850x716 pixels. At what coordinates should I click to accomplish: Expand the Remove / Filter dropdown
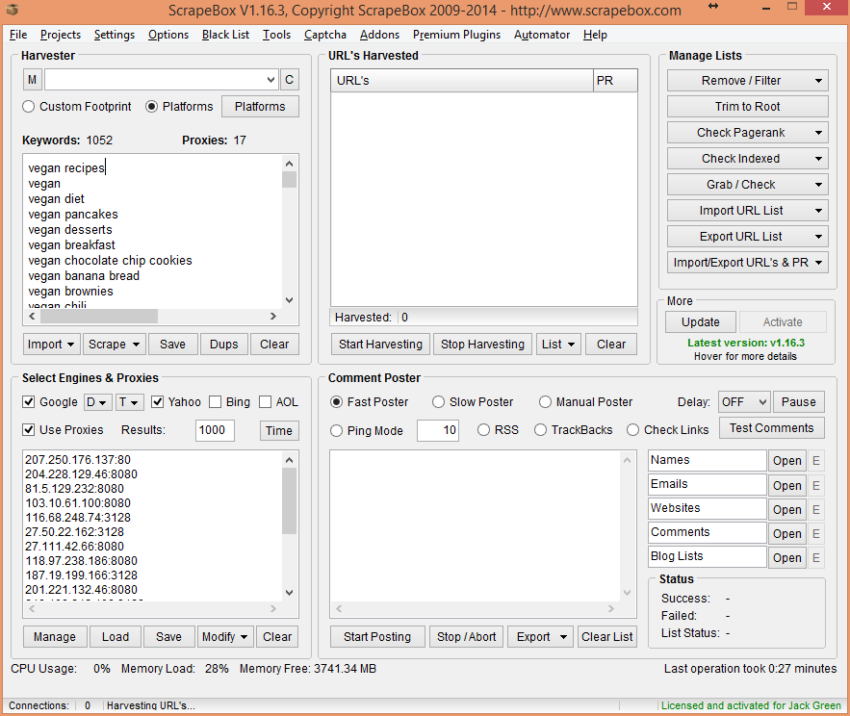click(818, 81)
